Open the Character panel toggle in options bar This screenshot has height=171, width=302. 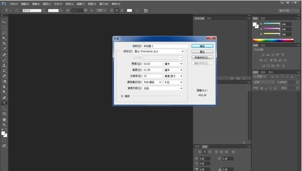click(x=146, y=10)
